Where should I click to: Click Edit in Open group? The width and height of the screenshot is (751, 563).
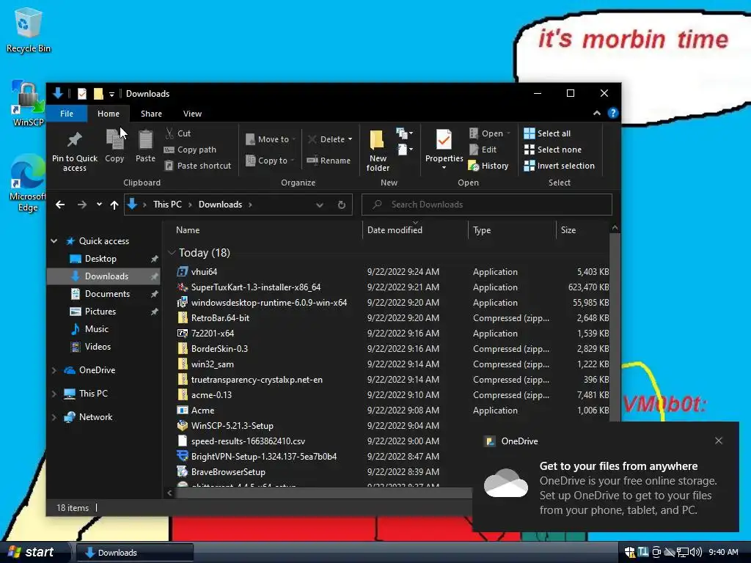(483, 150)
